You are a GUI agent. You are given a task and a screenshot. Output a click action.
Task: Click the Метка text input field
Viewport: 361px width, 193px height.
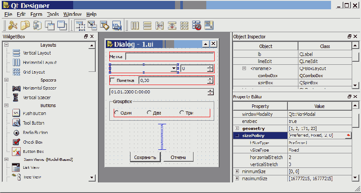(170, 56)
